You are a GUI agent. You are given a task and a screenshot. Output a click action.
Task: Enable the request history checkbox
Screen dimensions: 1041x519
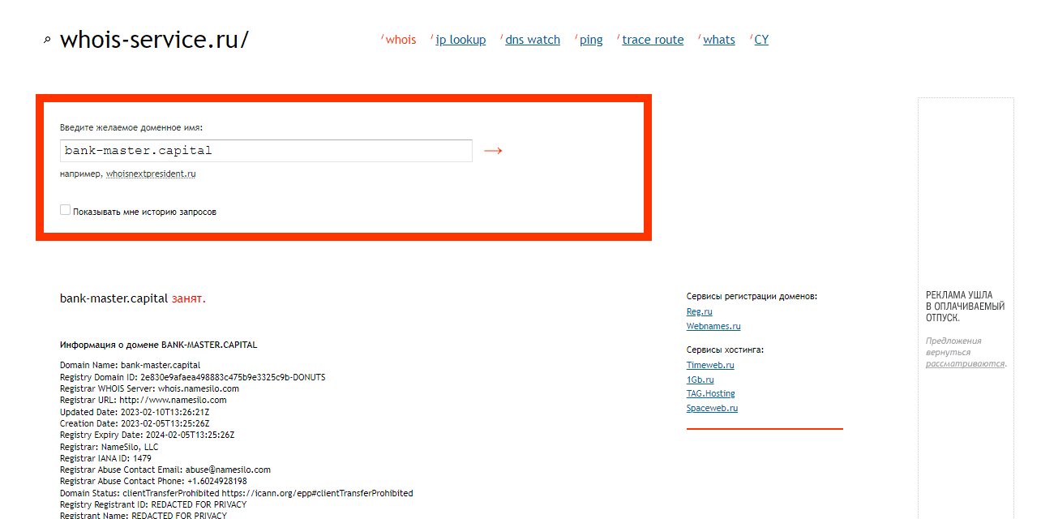coord(66,210)
